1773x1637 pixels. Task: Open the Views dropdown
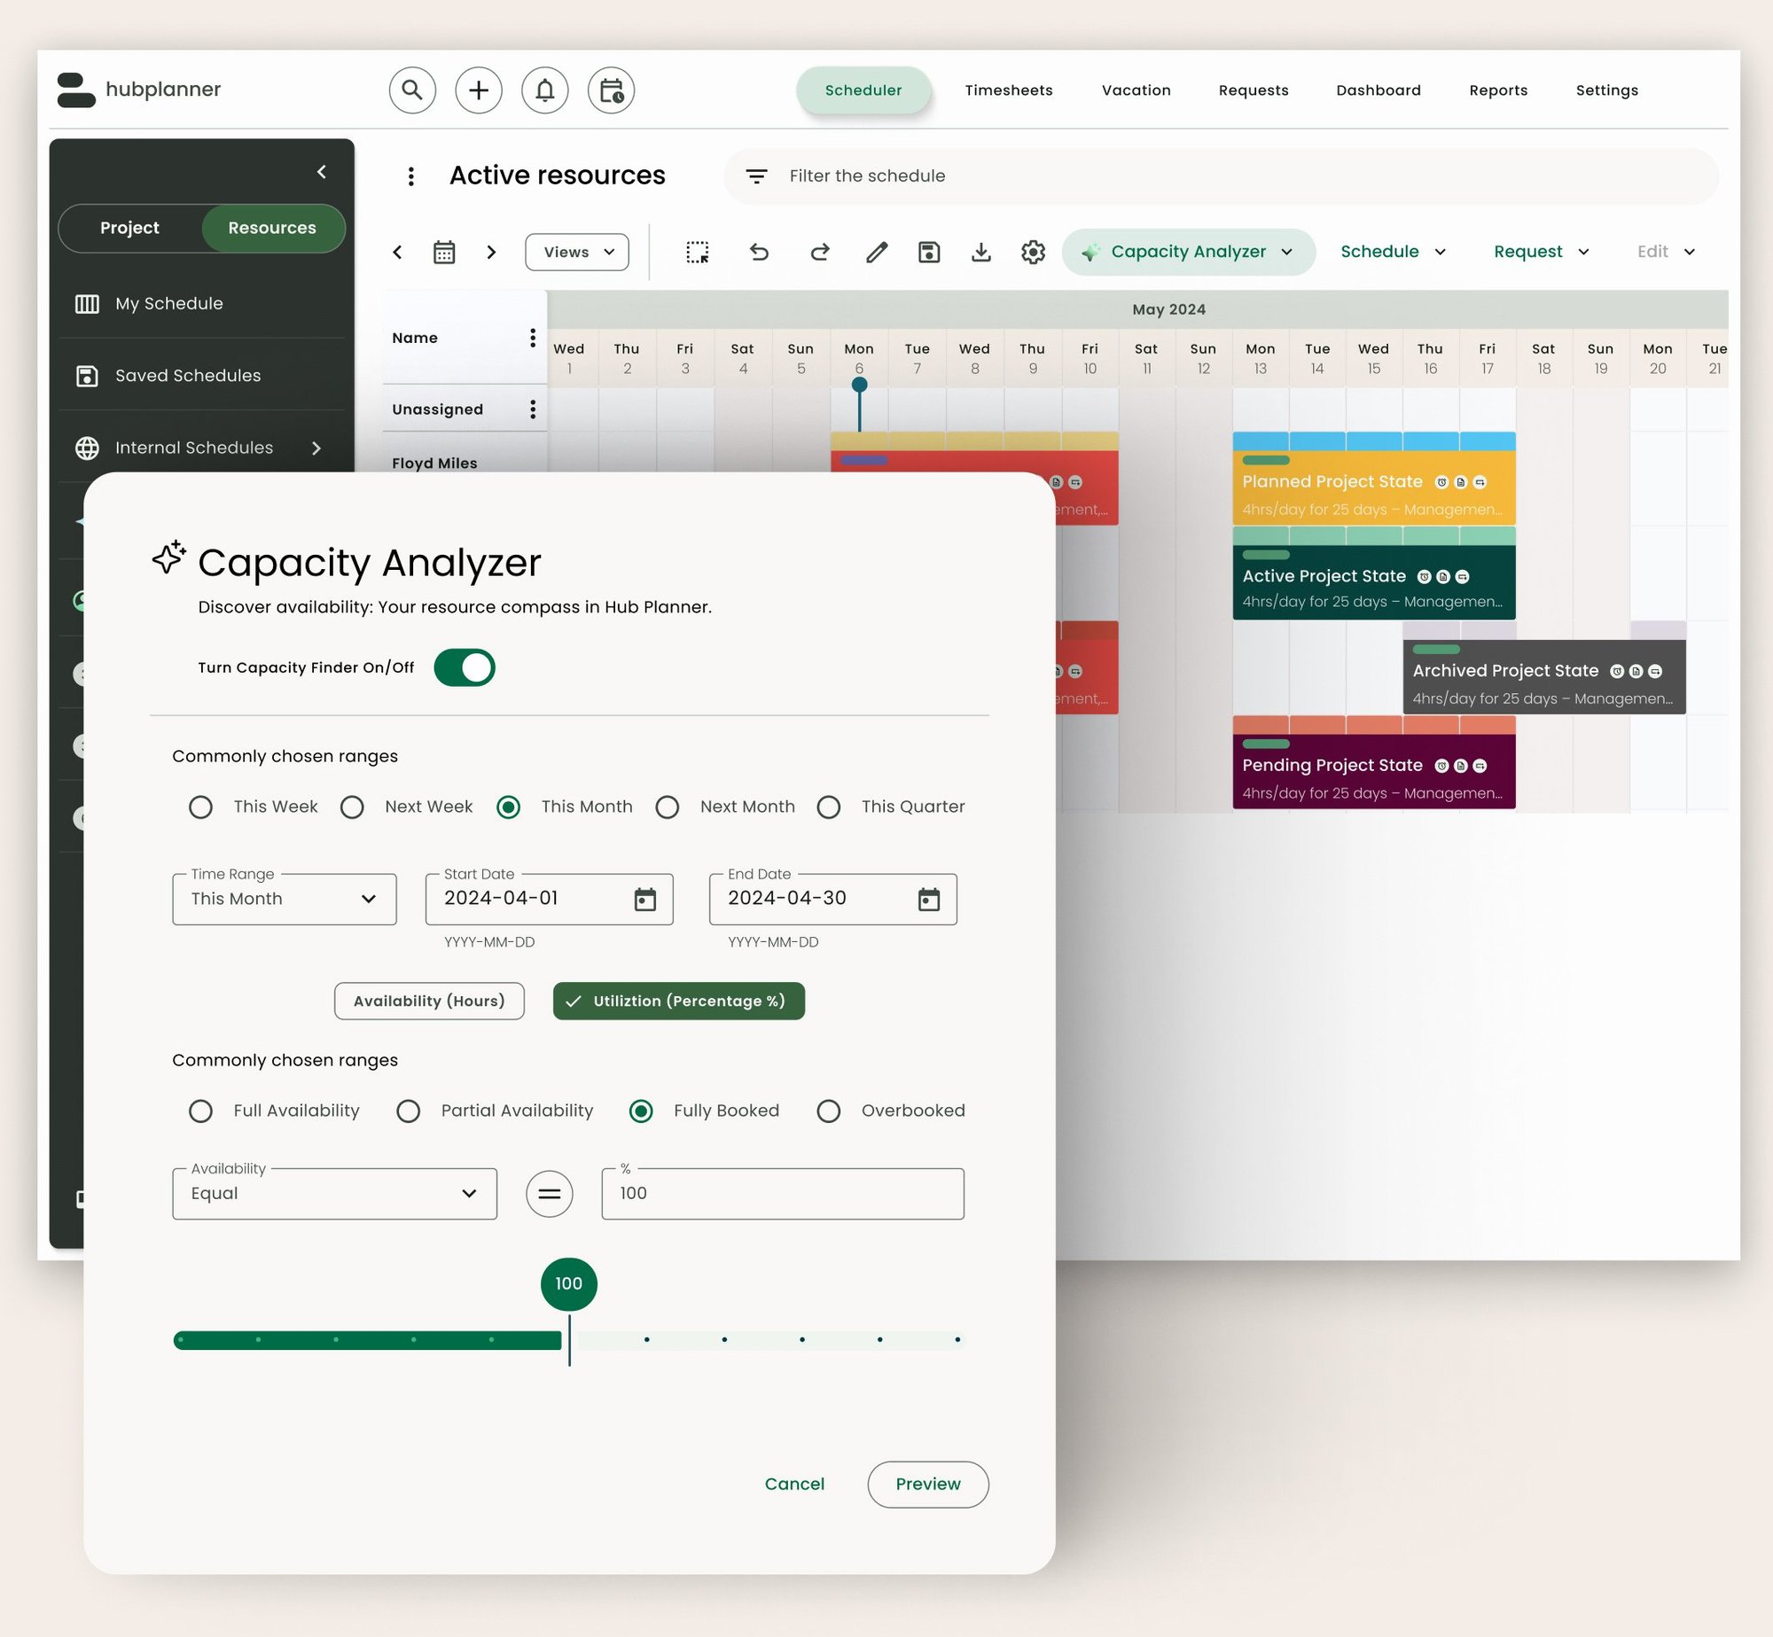point(577,252)
